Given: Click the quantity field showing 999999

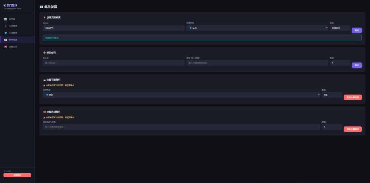Looking at the screenshot, I should [x=340, y=28].
